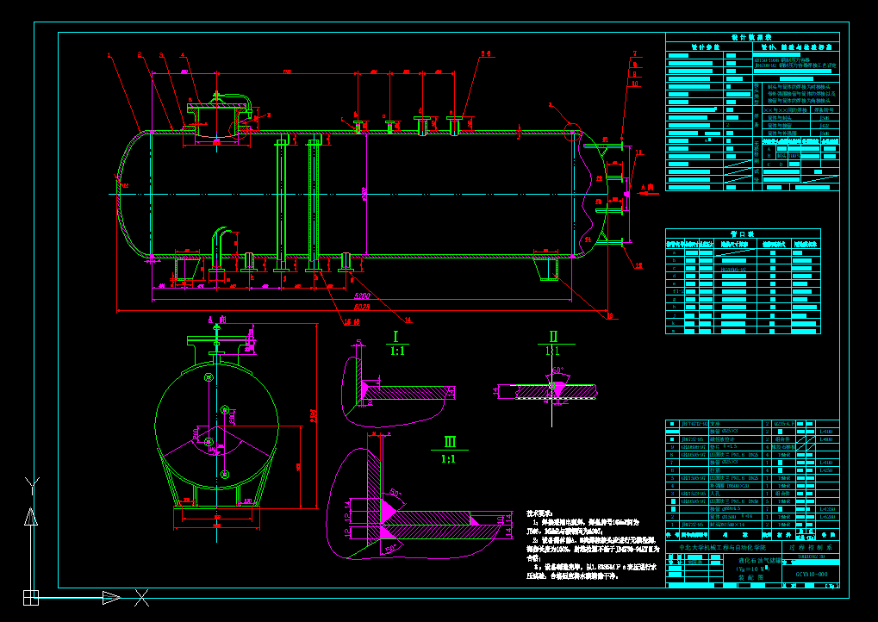Click the detail I 1:1 label
This screenshot has height=622, width=878.
tap(397, 343)
